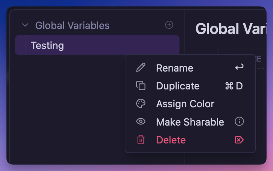Screen dimensions: 273x171
Task: Collapse the Global Variables chevron
Action: coord(25,25)
